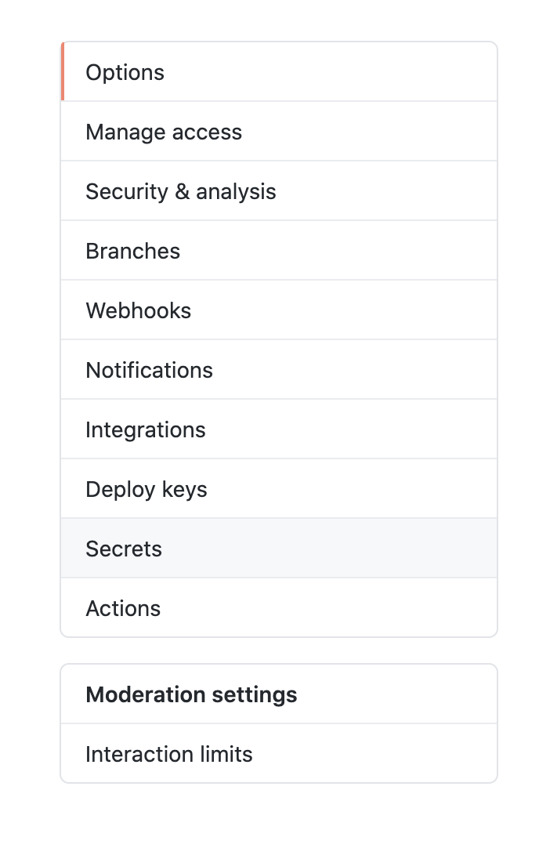Open the Webhooks settings page

click(139, 310)
